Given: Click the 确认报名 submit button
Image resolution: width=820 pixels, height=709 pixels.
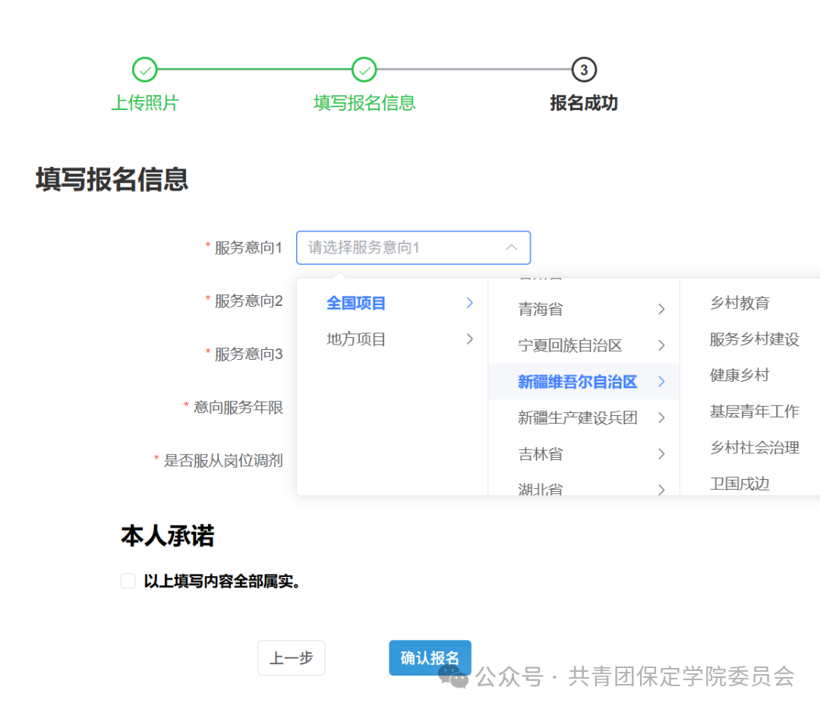Looking at the screenshot, I should click(x=430, y=658).
